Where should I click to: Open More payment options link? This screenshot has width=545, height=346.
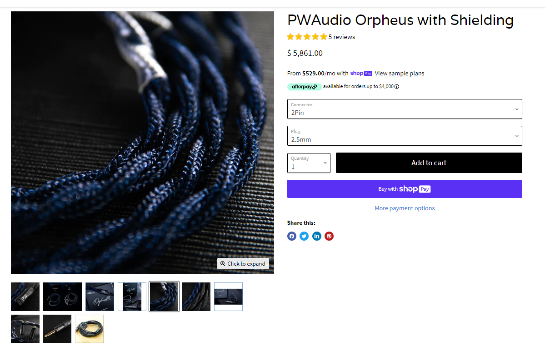[x=405, y=208]
